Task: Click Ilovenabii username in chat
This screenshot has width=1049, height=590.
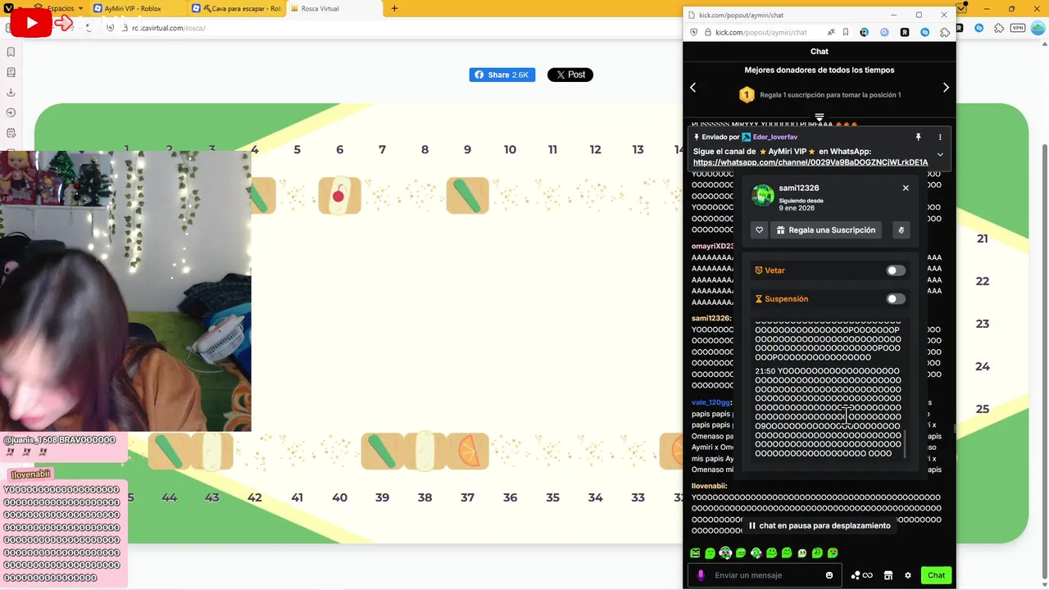Action: click(709, 486)
